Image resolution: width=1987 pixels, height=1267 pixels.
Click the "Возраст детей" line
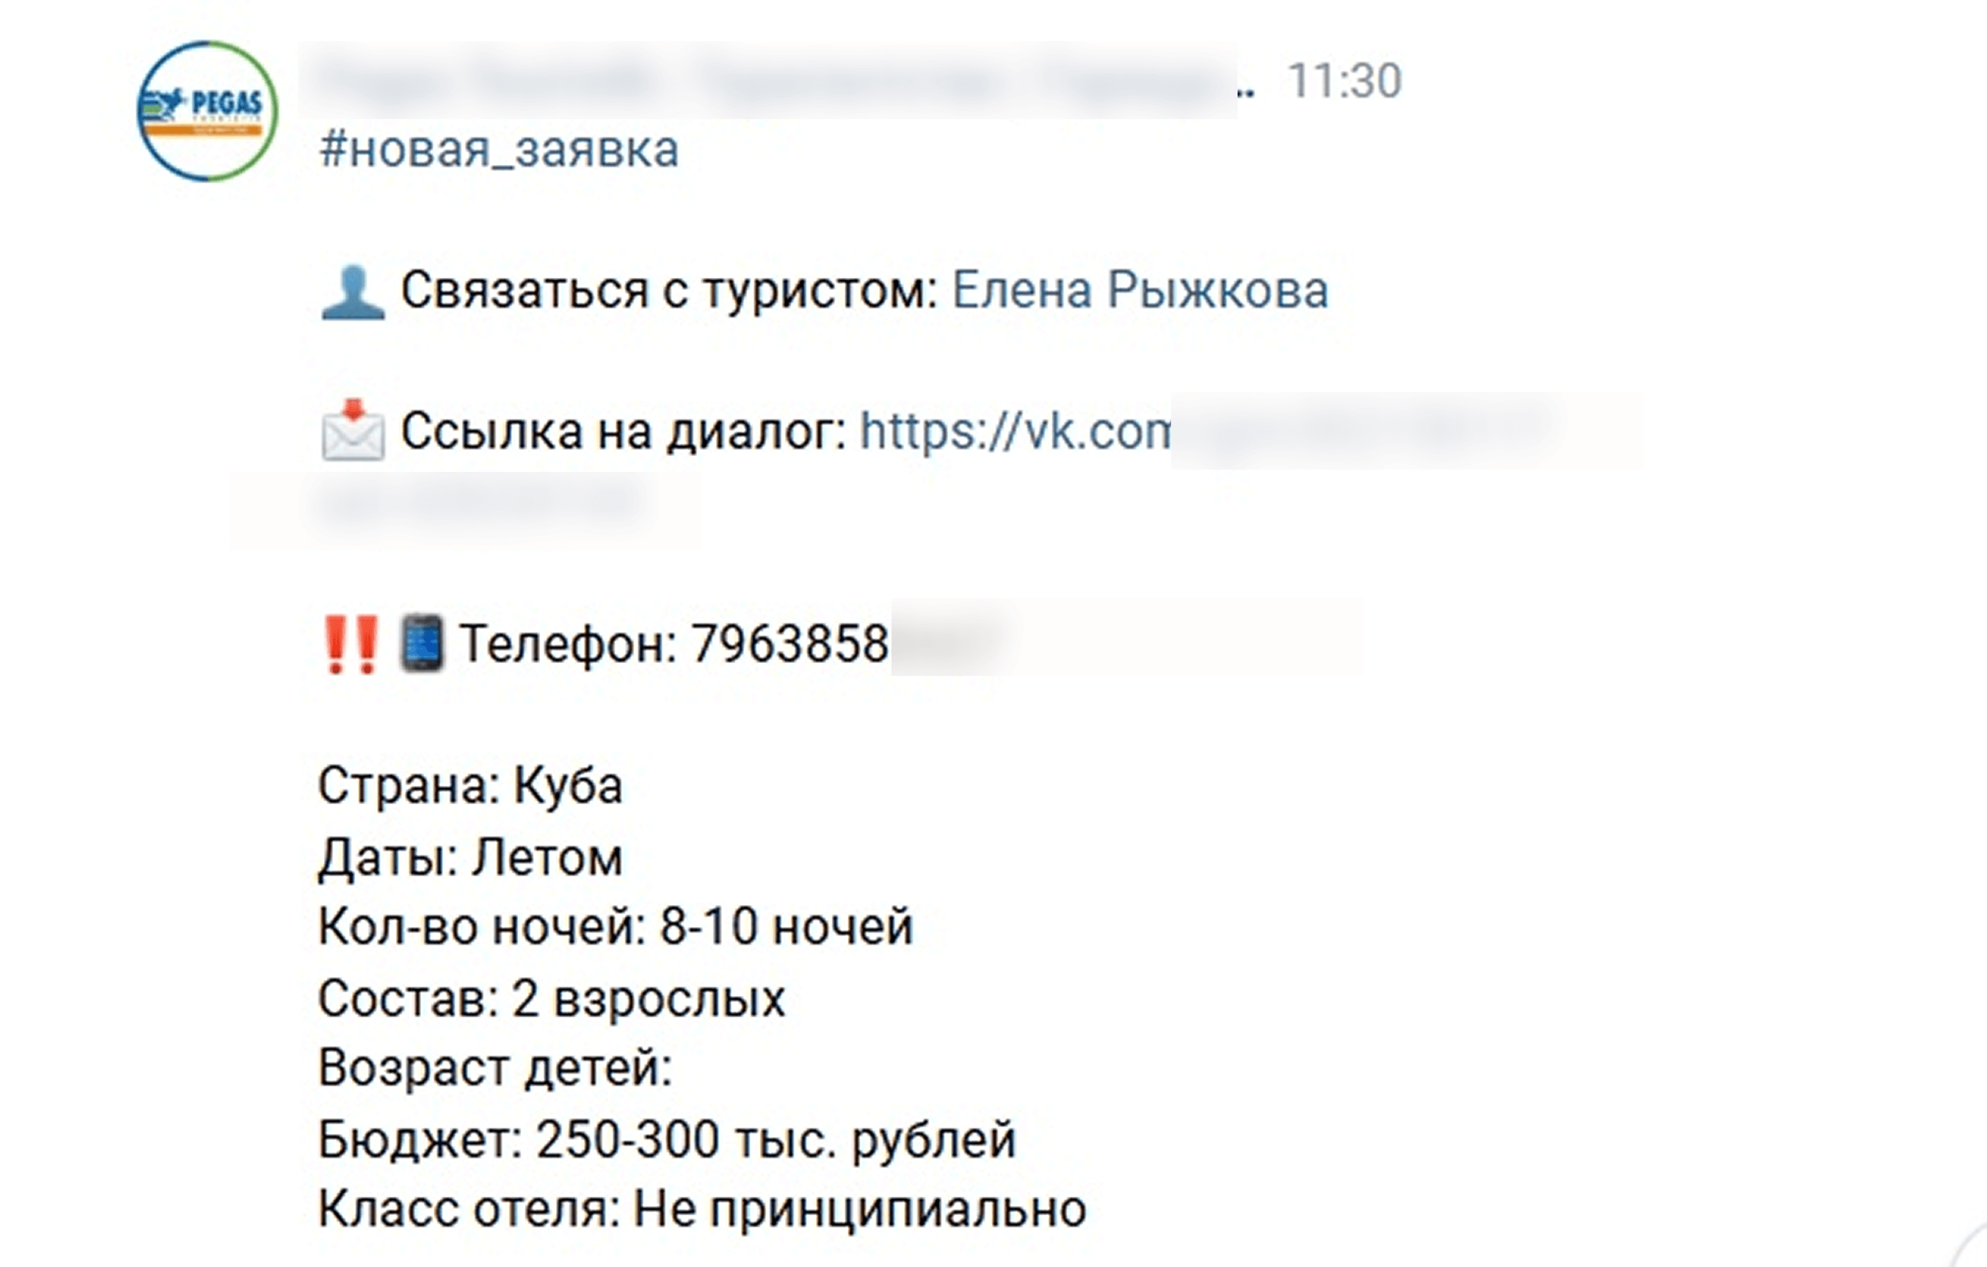495,1068
